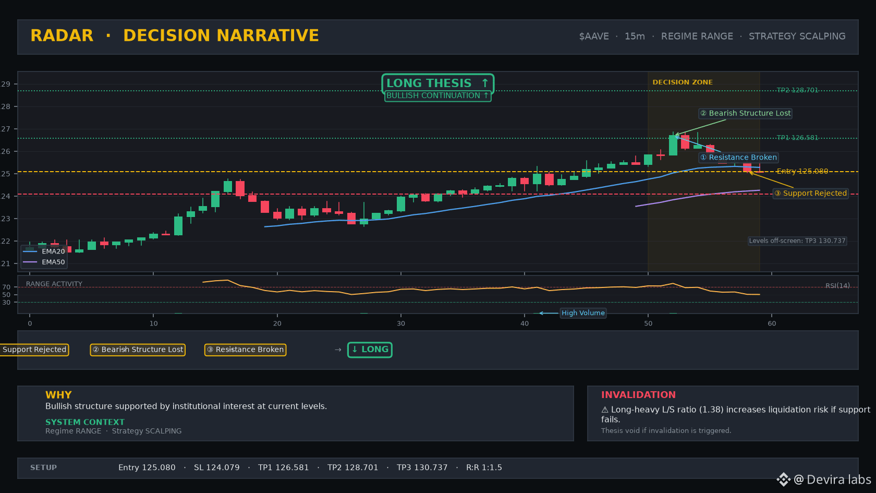Click the green LONG decision button
The image size is (876, 493).
370,350
